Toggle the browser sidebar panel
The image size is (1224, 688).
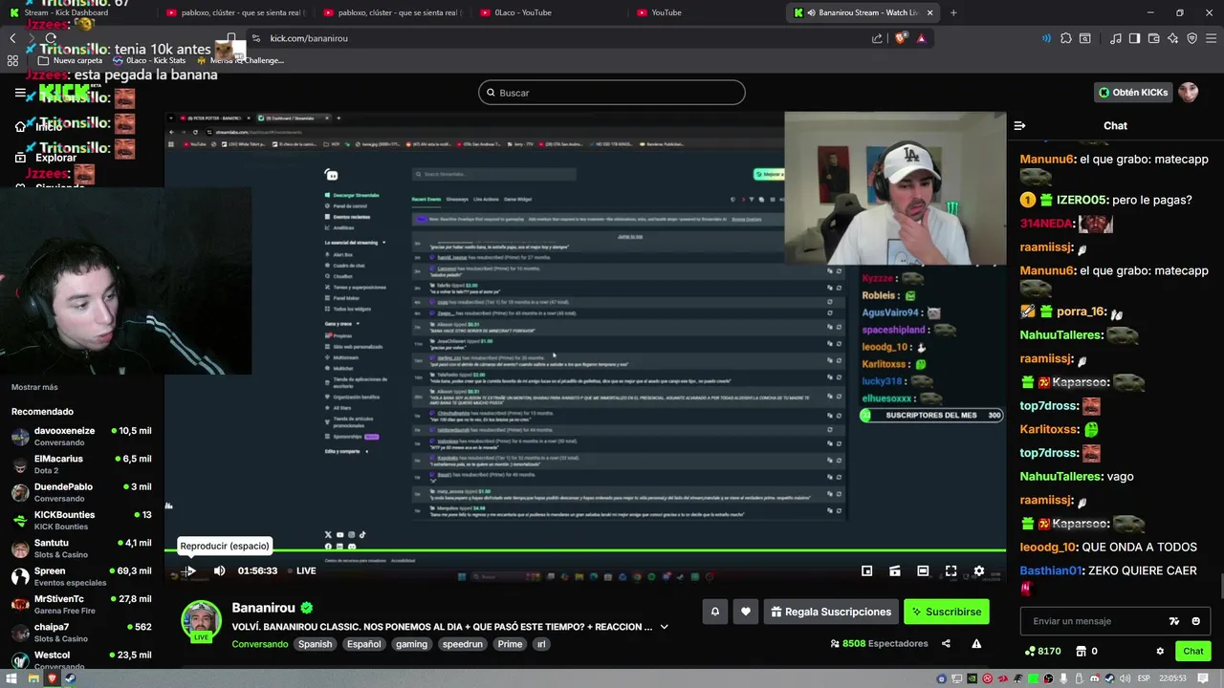1134,38
